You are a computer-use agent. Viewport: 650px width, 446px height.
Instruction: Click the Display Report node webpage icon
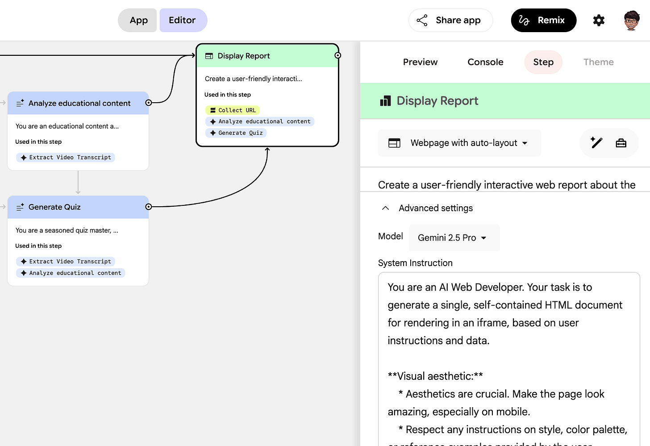click(209, 56)
